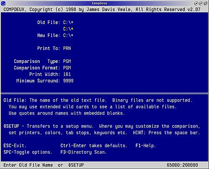Select the New File path field
The height and width of the screenshot is (169, 209).
(68, 35)
